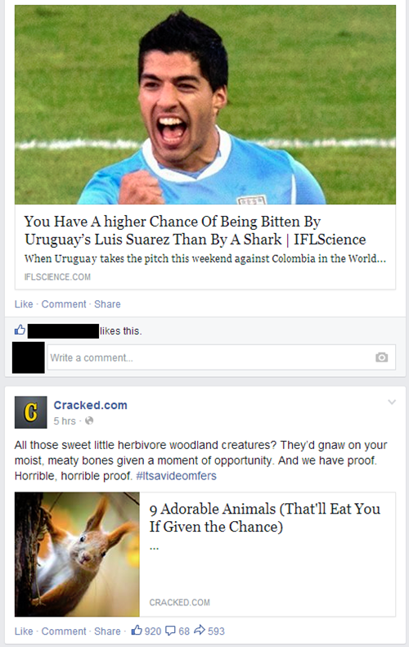Expand the Cracked.com post options chevron
The image size is (409, 647).
point(392,402)
